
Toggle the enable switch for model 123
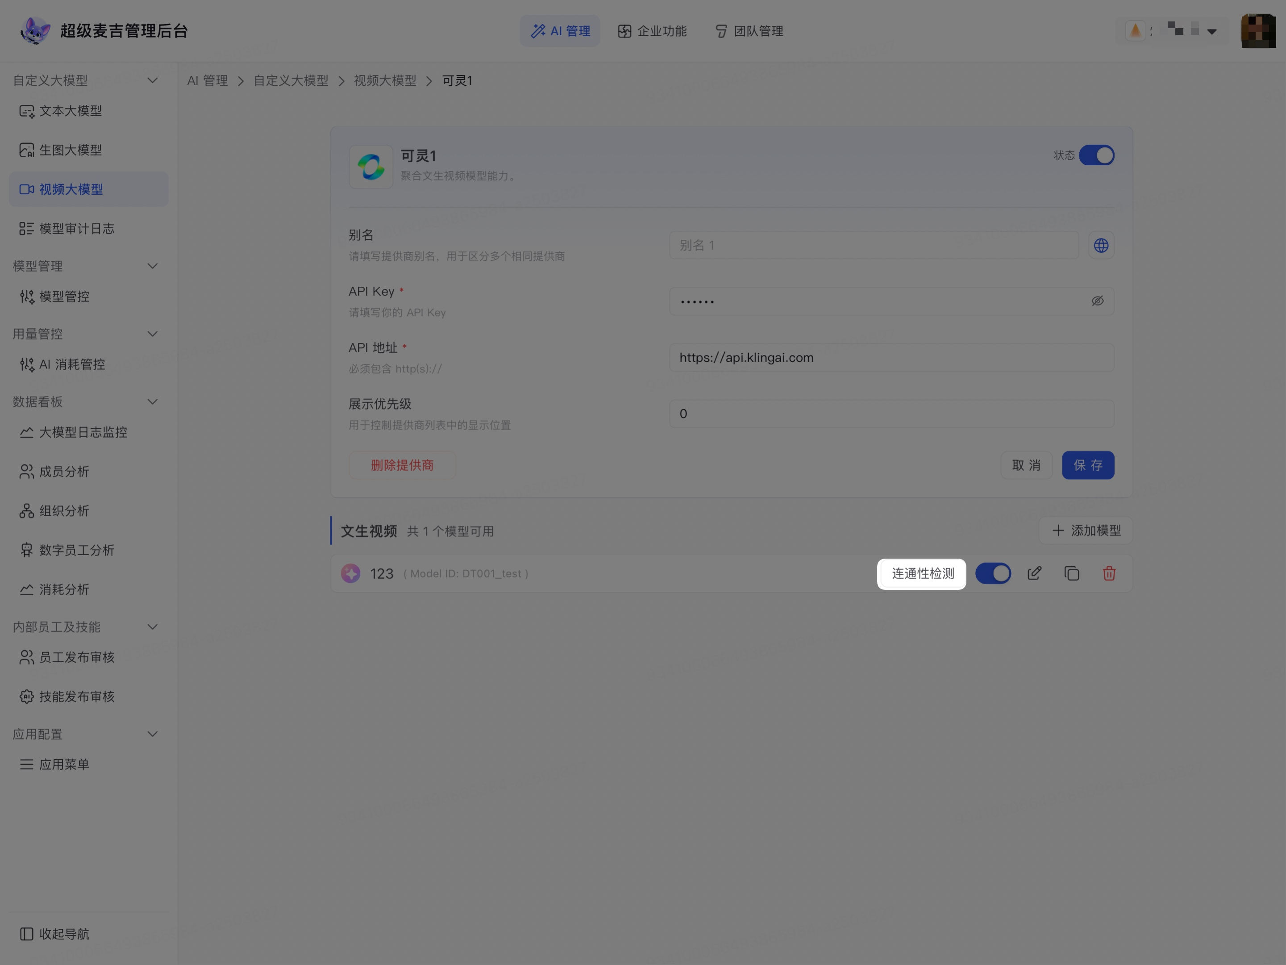point(993,573)
